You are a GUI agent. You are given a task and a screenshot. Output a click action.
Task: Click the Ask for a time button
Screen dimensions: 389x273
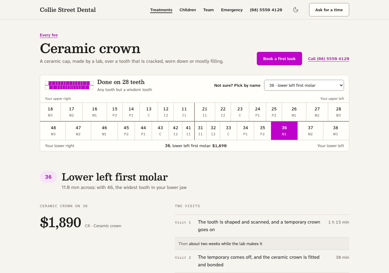point(329,10)
